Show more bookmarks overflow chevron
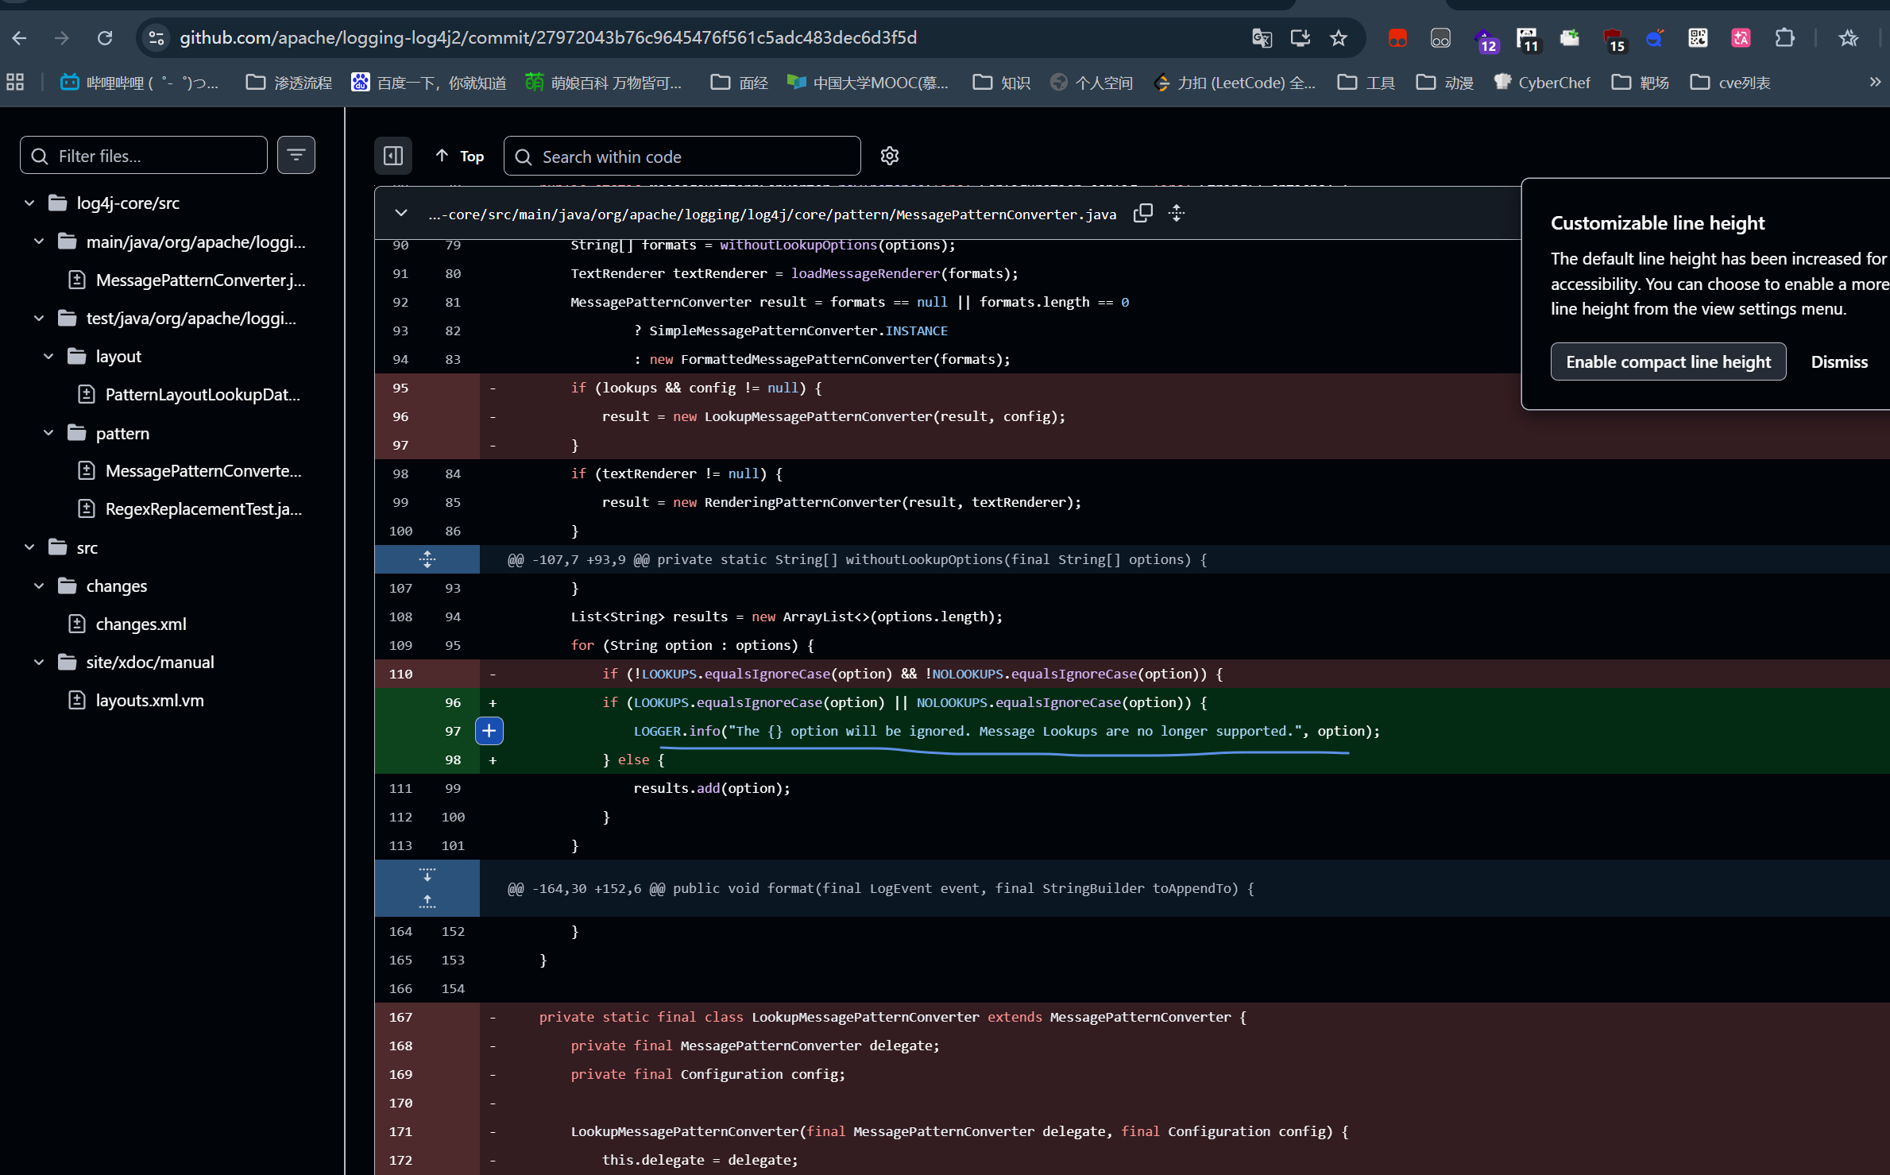This screenshot has width=1890, height=1175. pyautogui.click(x=1875, y=82)
